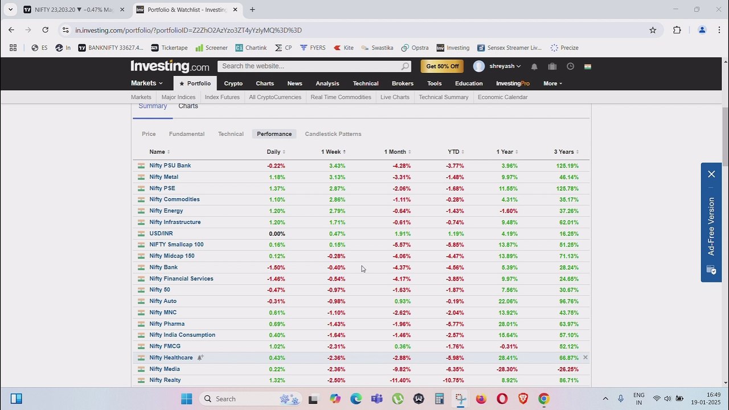Viewport: 729px width, 410px height.
Task: Open the Opstra bookmark
Action: 415,48
